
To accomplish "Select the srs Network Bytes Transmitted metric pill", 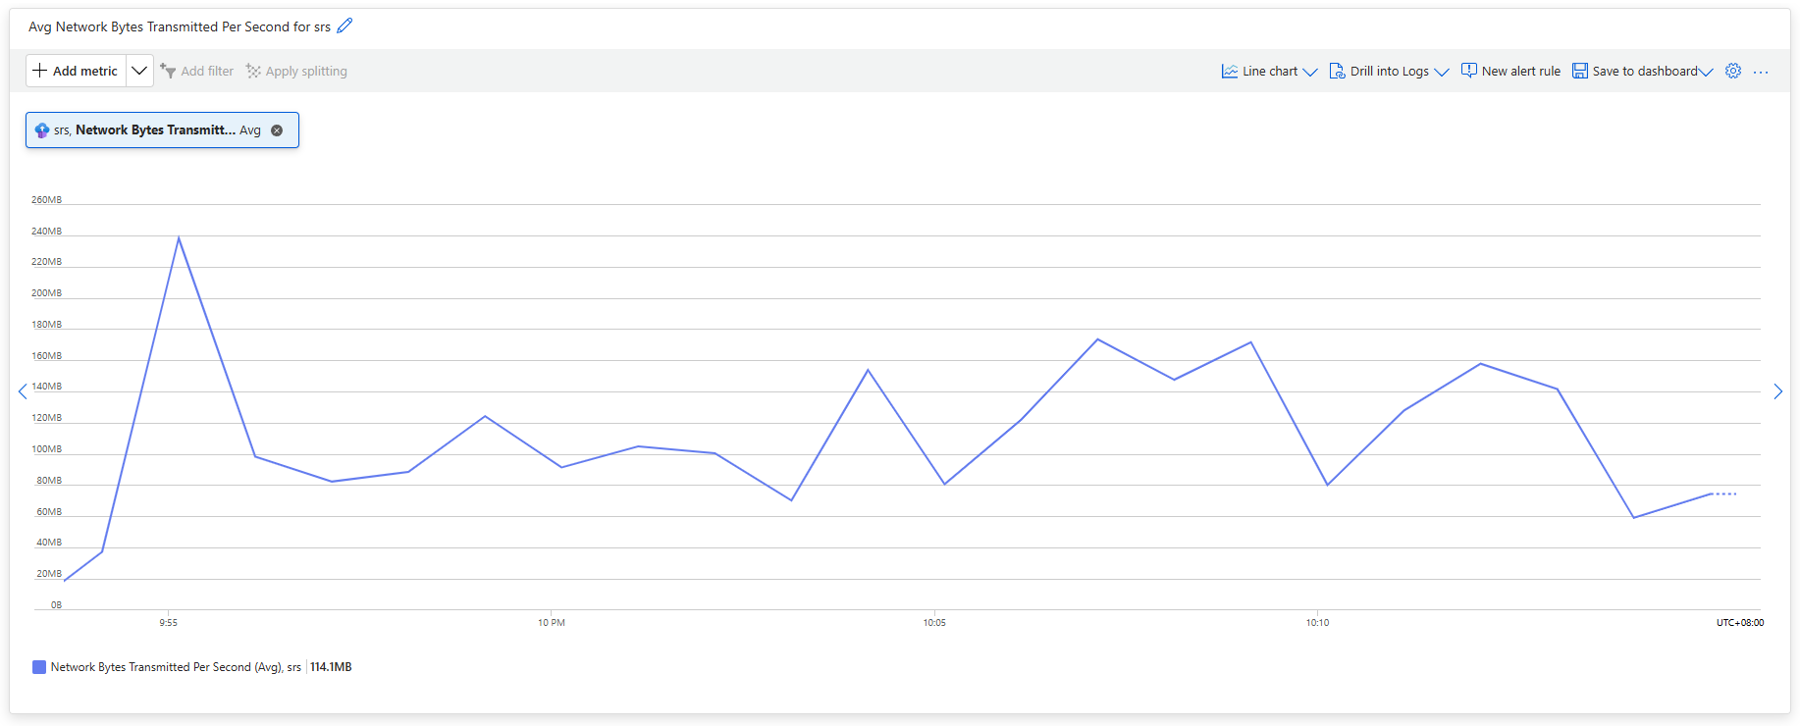I will pos(162,130).
